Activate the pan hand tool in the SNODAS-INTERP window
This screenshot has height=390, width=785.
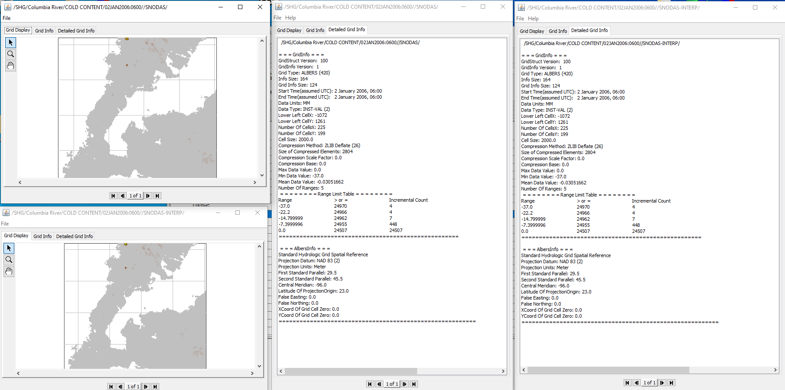[9, 271]
